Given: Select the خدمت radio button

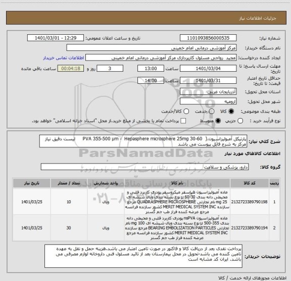Looking at the screenshot, I should tap(212, 111).
